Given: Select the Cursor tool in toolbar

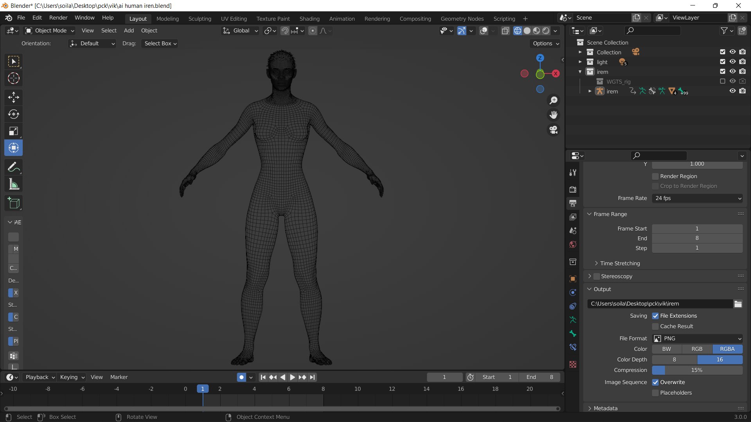Looking at the screenshot, I should coord(14,79).
